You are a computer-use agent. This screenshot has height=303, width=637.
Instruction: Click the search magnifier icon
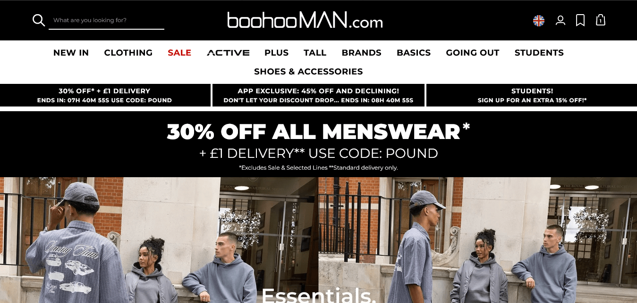pyautogui.click(x=39, y=20)
